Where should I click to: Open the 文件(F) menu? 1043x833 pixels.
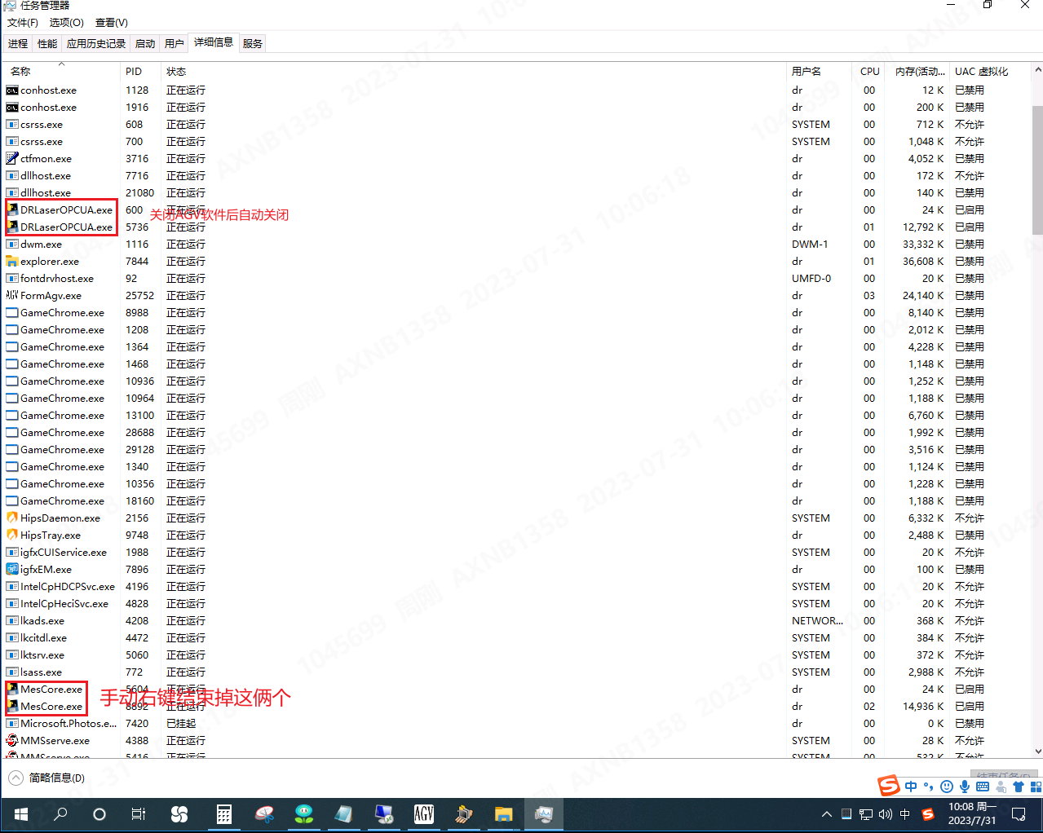click(x=23, y=23)
